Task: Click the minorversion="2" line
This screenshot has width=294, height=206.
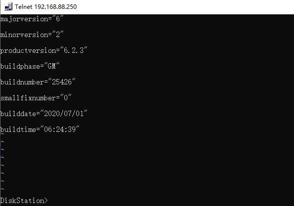Action: tap(32, 35)
